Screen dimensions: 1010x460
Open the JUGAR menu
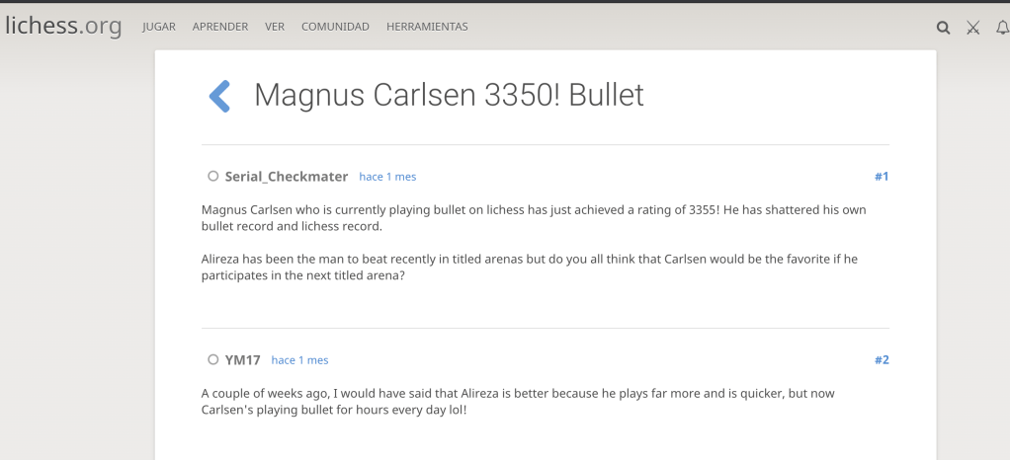[158, 27]
